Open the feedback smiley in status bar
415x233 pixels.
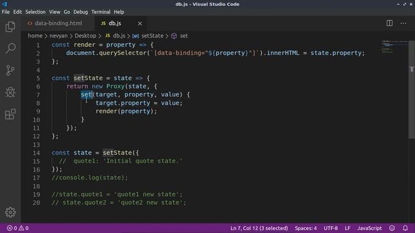(x=392, y=228)
